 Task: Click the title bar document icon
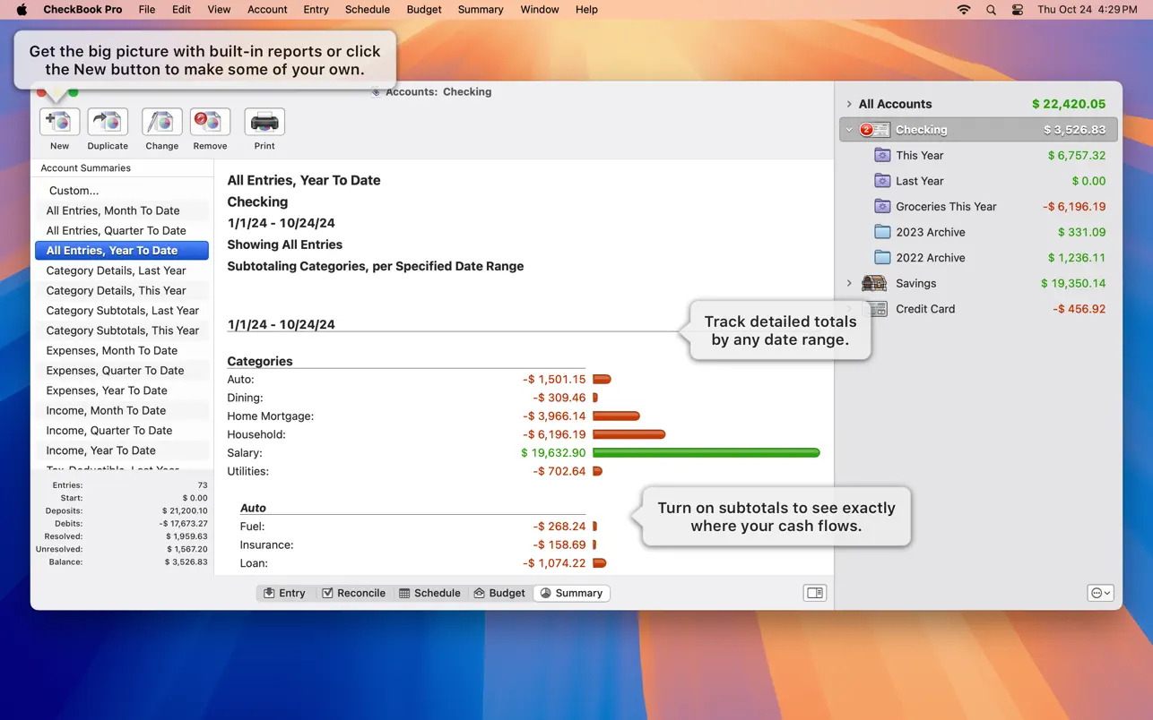(x=377, y=92)
